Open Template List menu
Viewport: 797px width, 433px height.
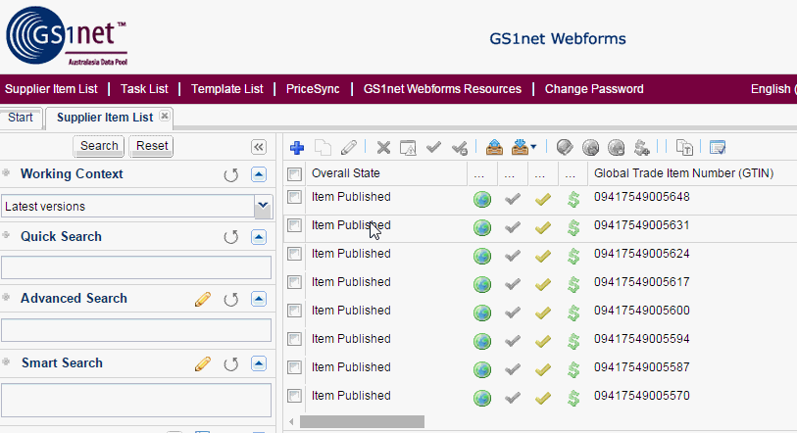[226, 89]
